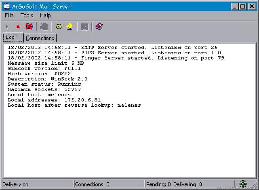Click the grayed-out square toolbar icon
Viewport: 259px width, 190px height.
click(x=85, y=27)
